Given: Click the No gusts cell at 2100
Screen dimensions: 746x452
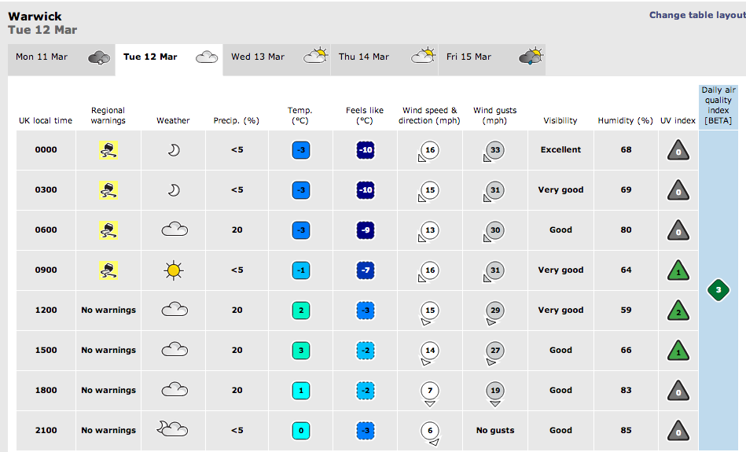Looking at the screenshot, I should pos(495,430).
